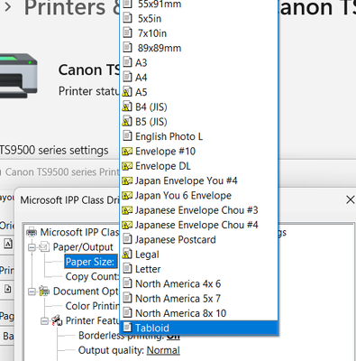Collapse the Paper/Output tree node
This screenshot has width=356, height=361.
tap(32, 247)
